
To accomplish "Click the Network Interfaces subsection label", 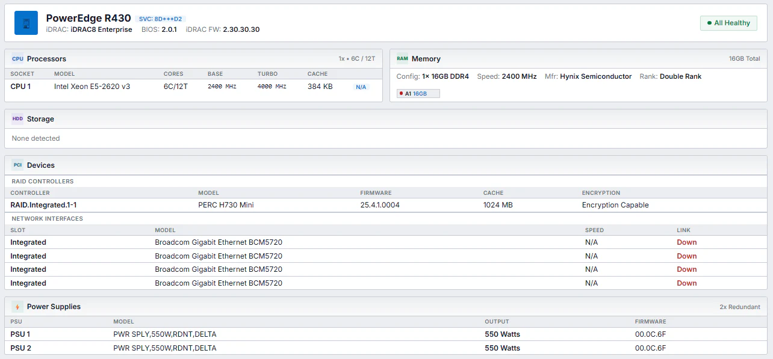I will (x=47, y=219).
